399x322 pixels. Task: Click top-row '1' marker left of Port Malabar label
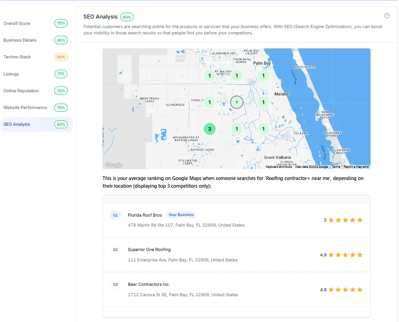(209, 76)
